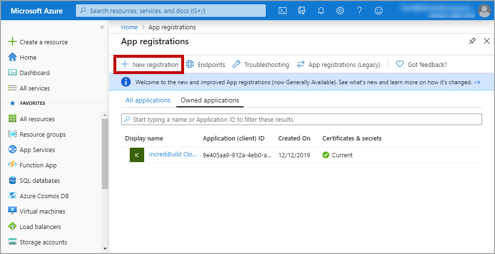This screenshot has height=254, width=495.
Task: Open Directory and subscription filter icon
Action: (302, 11)
